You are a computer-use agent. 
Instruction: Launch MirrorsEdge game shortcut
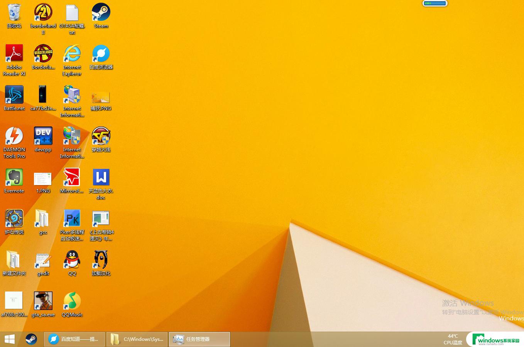[x=72, y=181]
